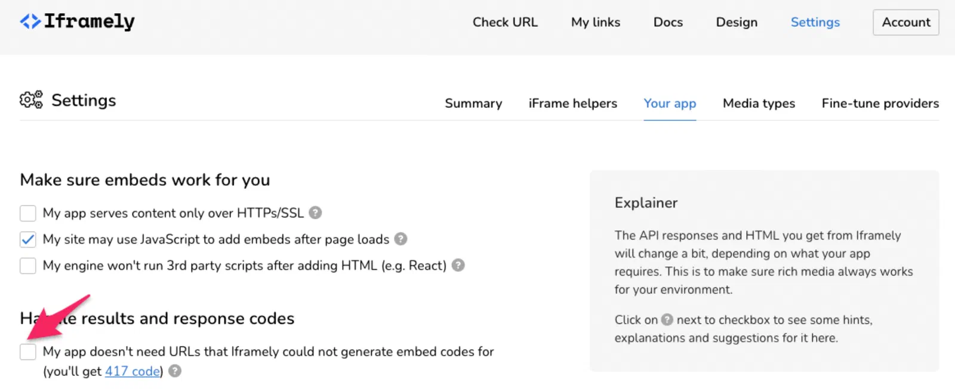Follow the '417 code' link
955x389 pixels.
click(x=133, y=371)
